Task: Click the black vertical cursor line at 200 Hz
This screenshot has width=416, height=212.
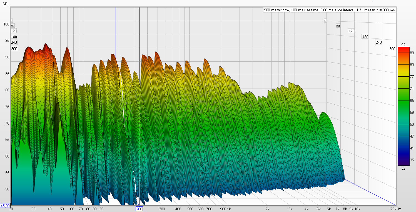Action: pyautogui.click(x=139, y=30)
